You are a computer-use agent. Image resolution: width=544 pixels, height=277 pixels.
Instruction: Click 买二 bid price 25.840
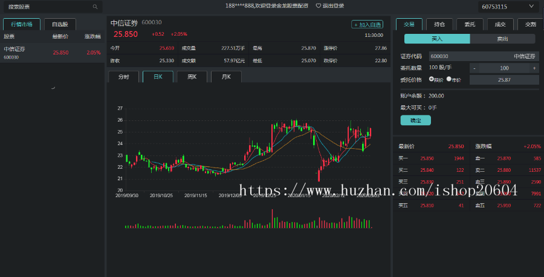click(427, 170)
